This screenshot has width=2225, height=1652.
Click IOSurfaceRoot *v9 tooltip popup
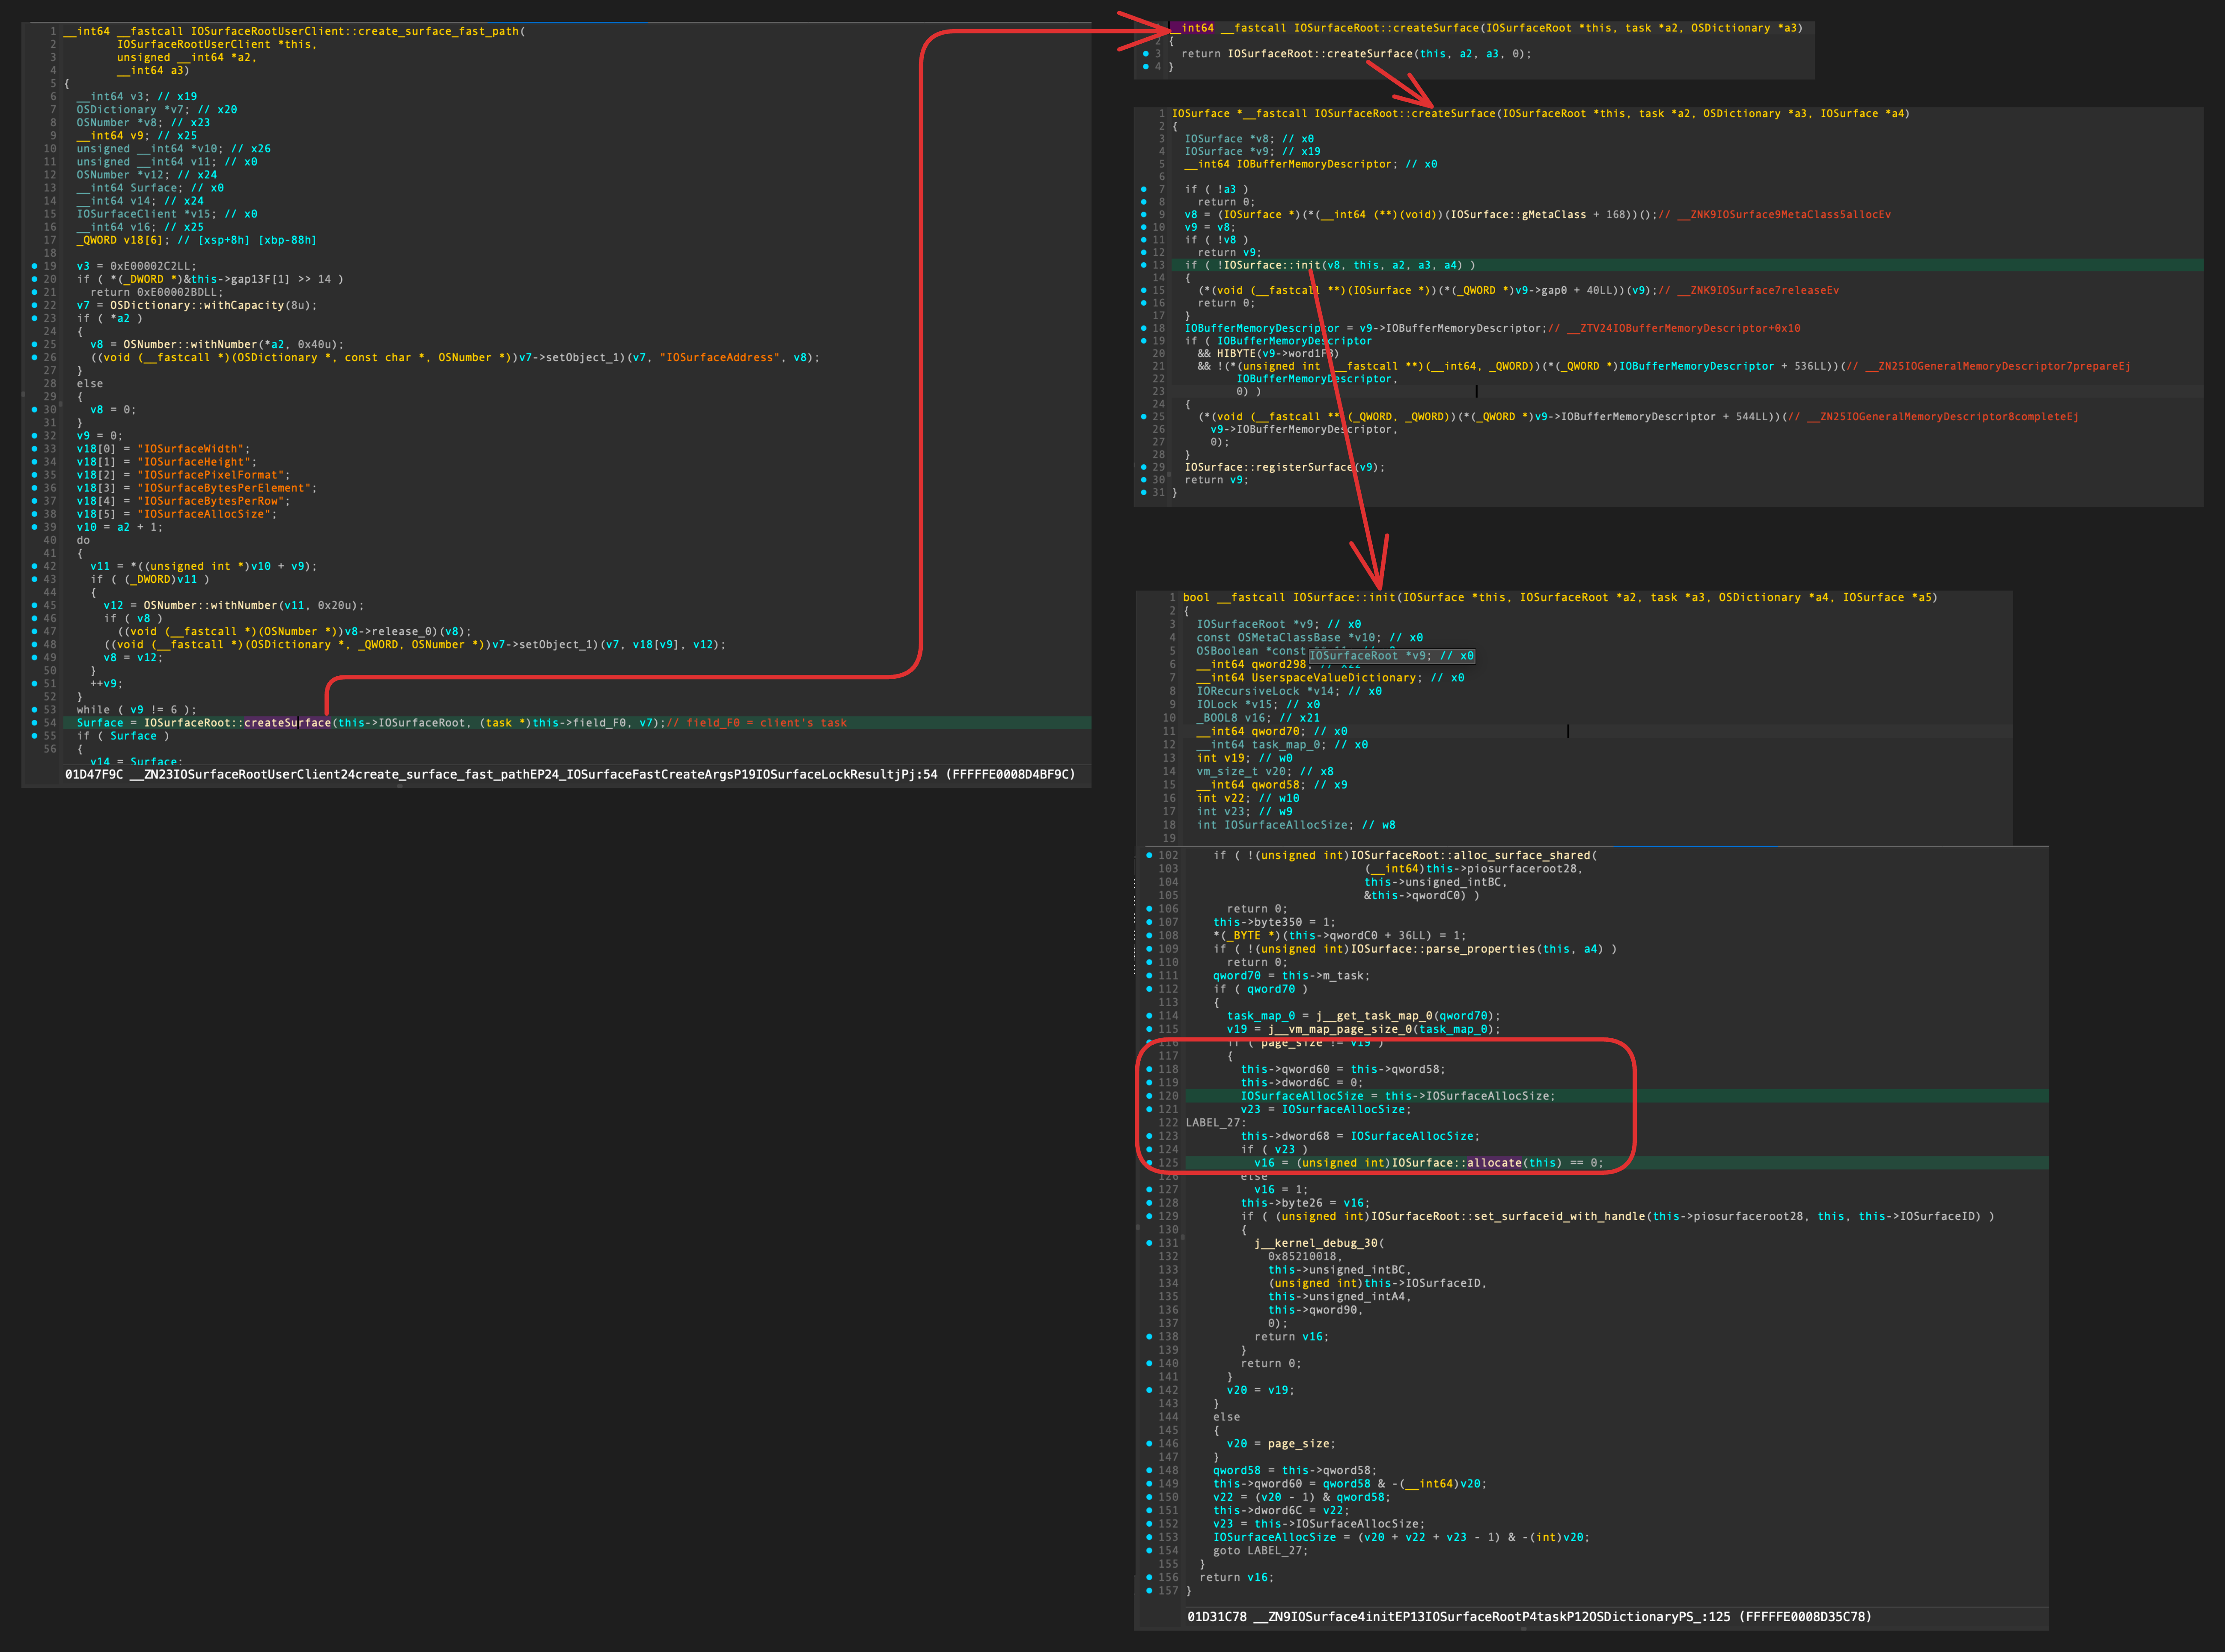[1392, 656]
